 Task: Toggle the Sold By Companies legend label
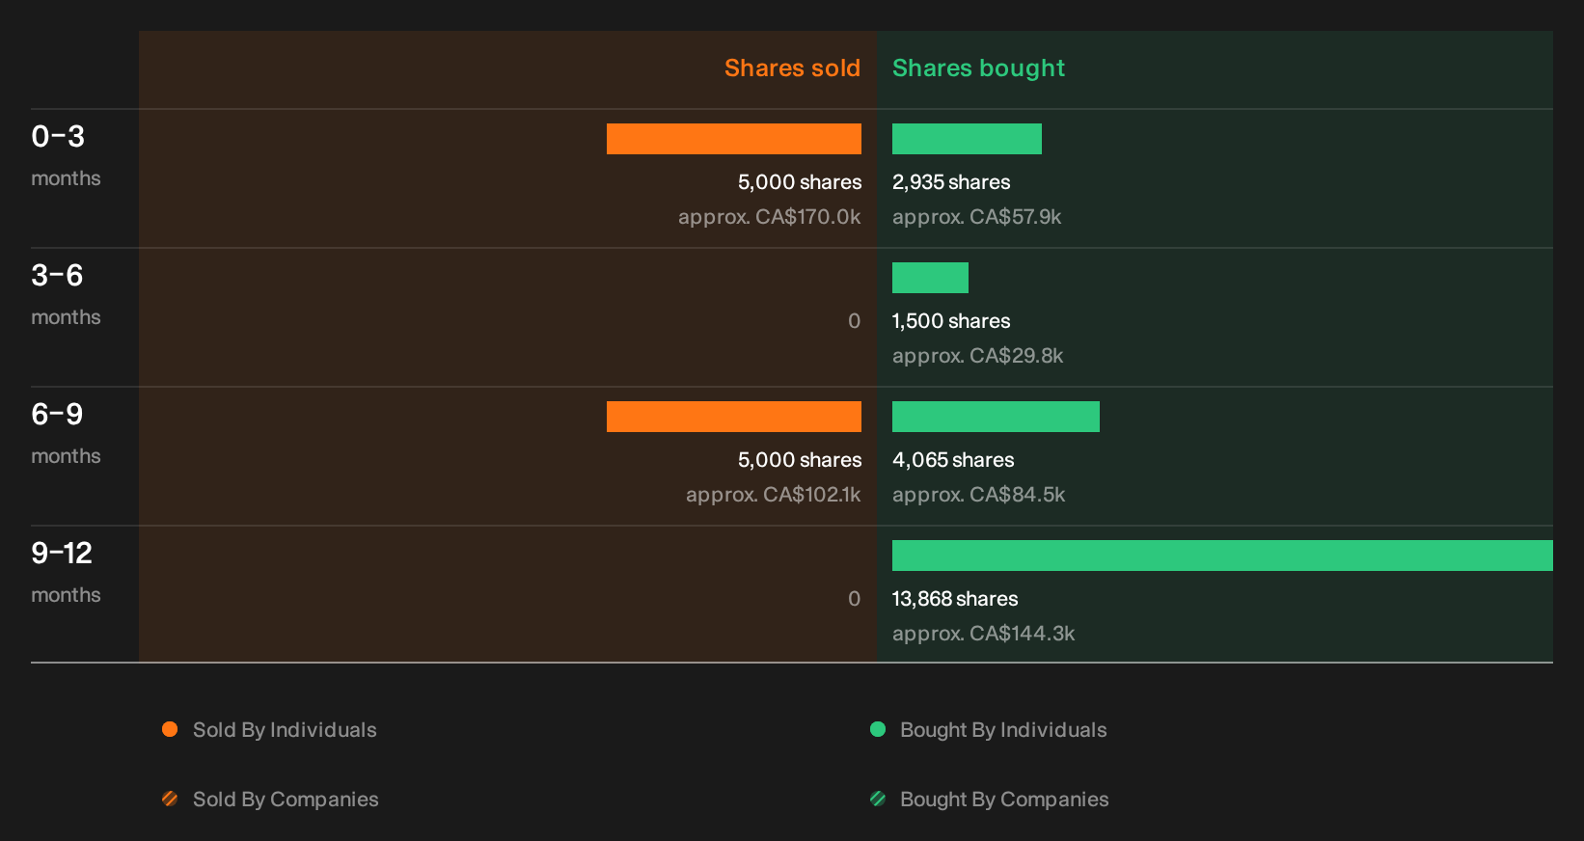click(286, 800)
